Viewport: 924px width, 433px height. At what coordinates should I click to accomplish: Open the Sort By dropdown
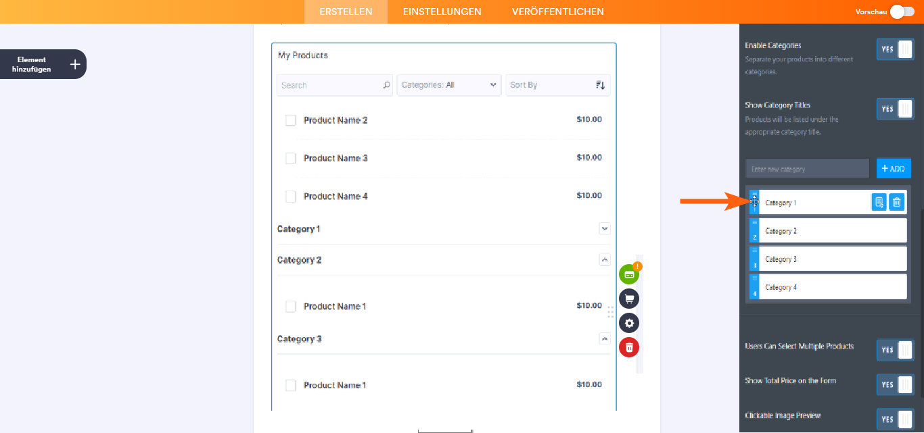558,85
